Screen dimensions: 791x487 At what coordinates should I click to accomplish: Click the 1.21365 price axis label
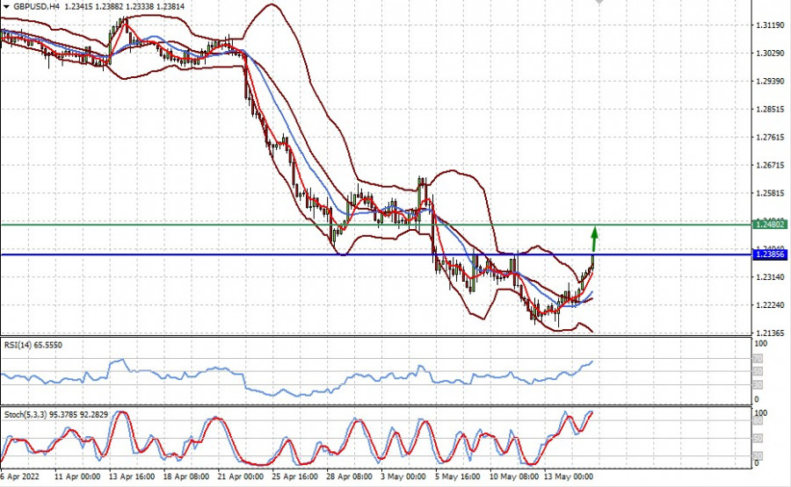pyautogui.click(x=770, y=333)
